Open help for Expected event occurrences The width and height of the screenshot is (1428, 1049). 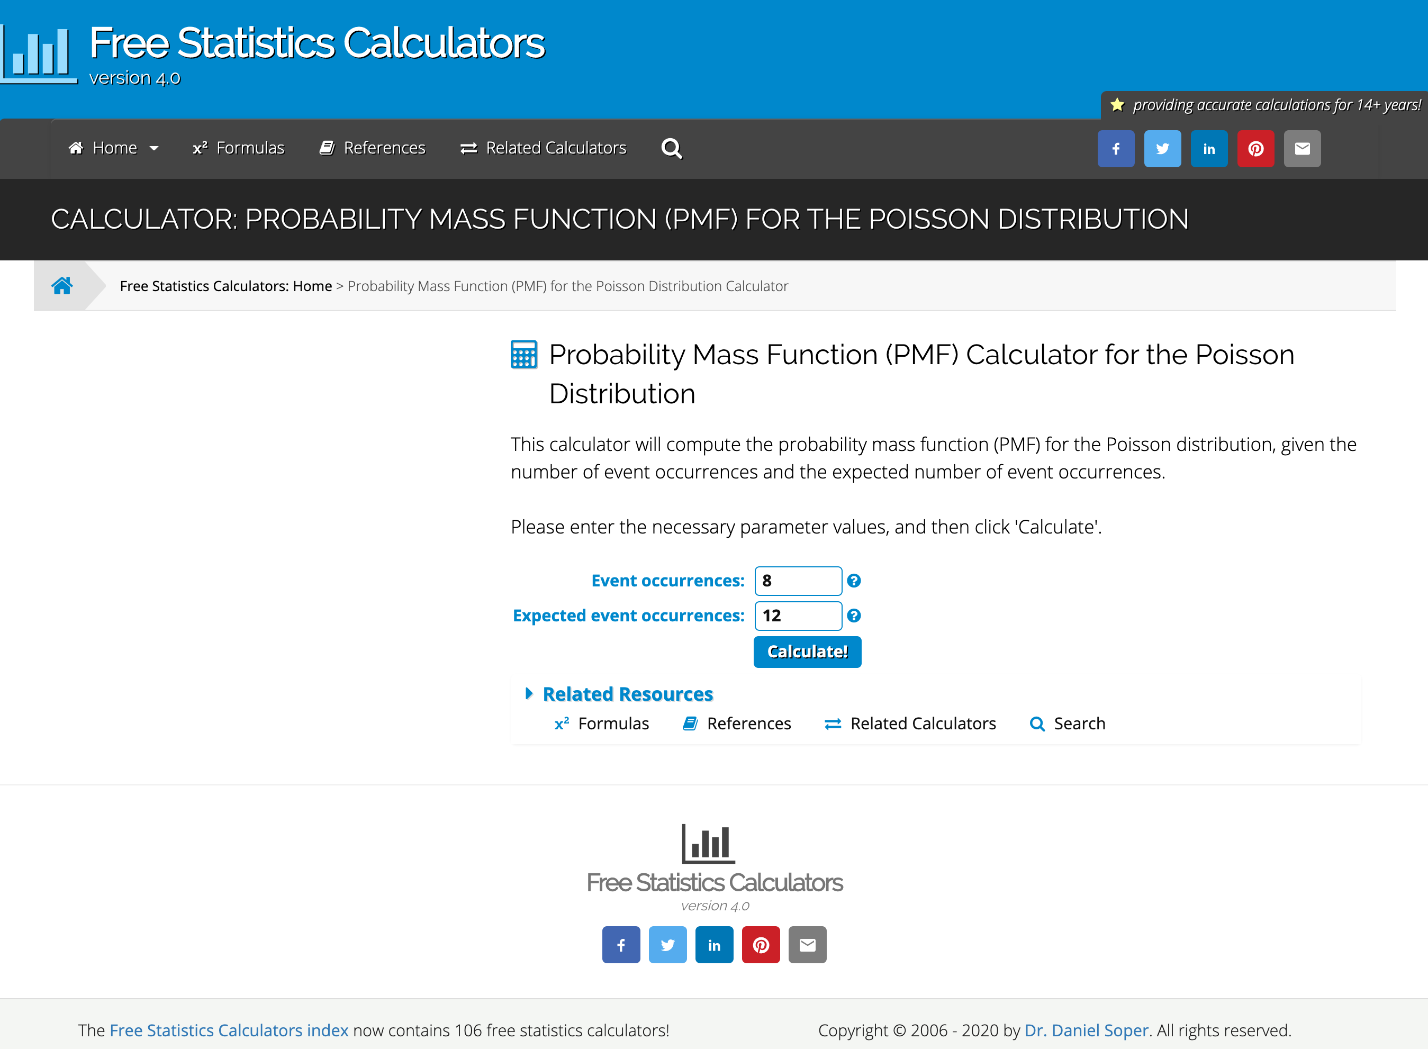(x=854, y=616)
